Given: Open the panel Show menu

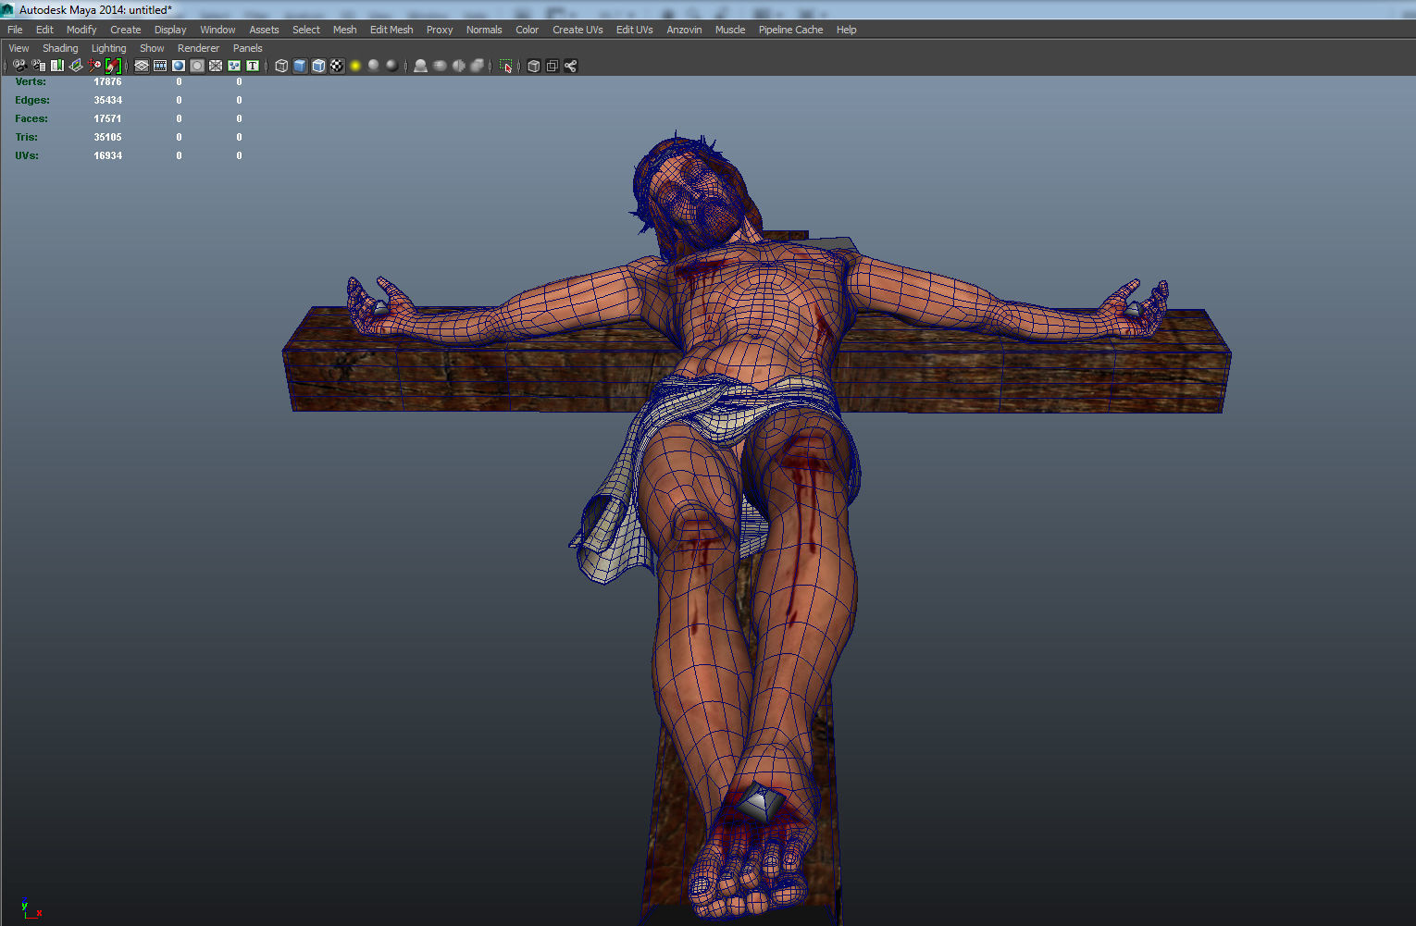Looking at the screenshot, I should (x=152, y=48).
